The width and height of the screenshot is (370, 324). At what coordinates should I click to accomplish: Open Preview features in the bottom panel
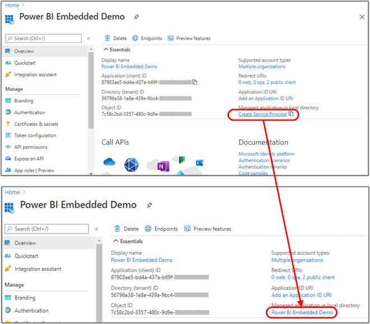(208, 228)
